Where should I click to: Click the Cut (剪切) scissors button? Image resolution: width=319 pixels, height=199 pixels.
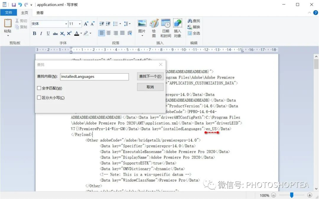coord(21,21)
